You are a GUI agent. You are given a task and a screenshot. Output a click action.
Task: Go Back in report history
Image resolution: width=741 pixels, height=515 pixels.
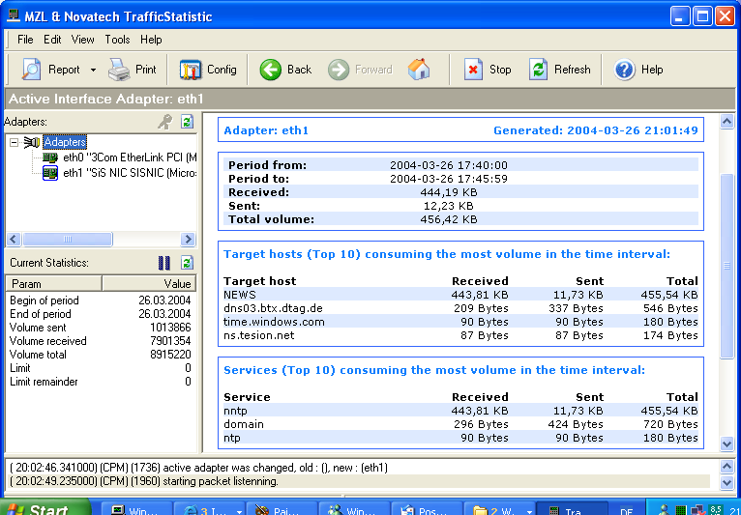285,70
